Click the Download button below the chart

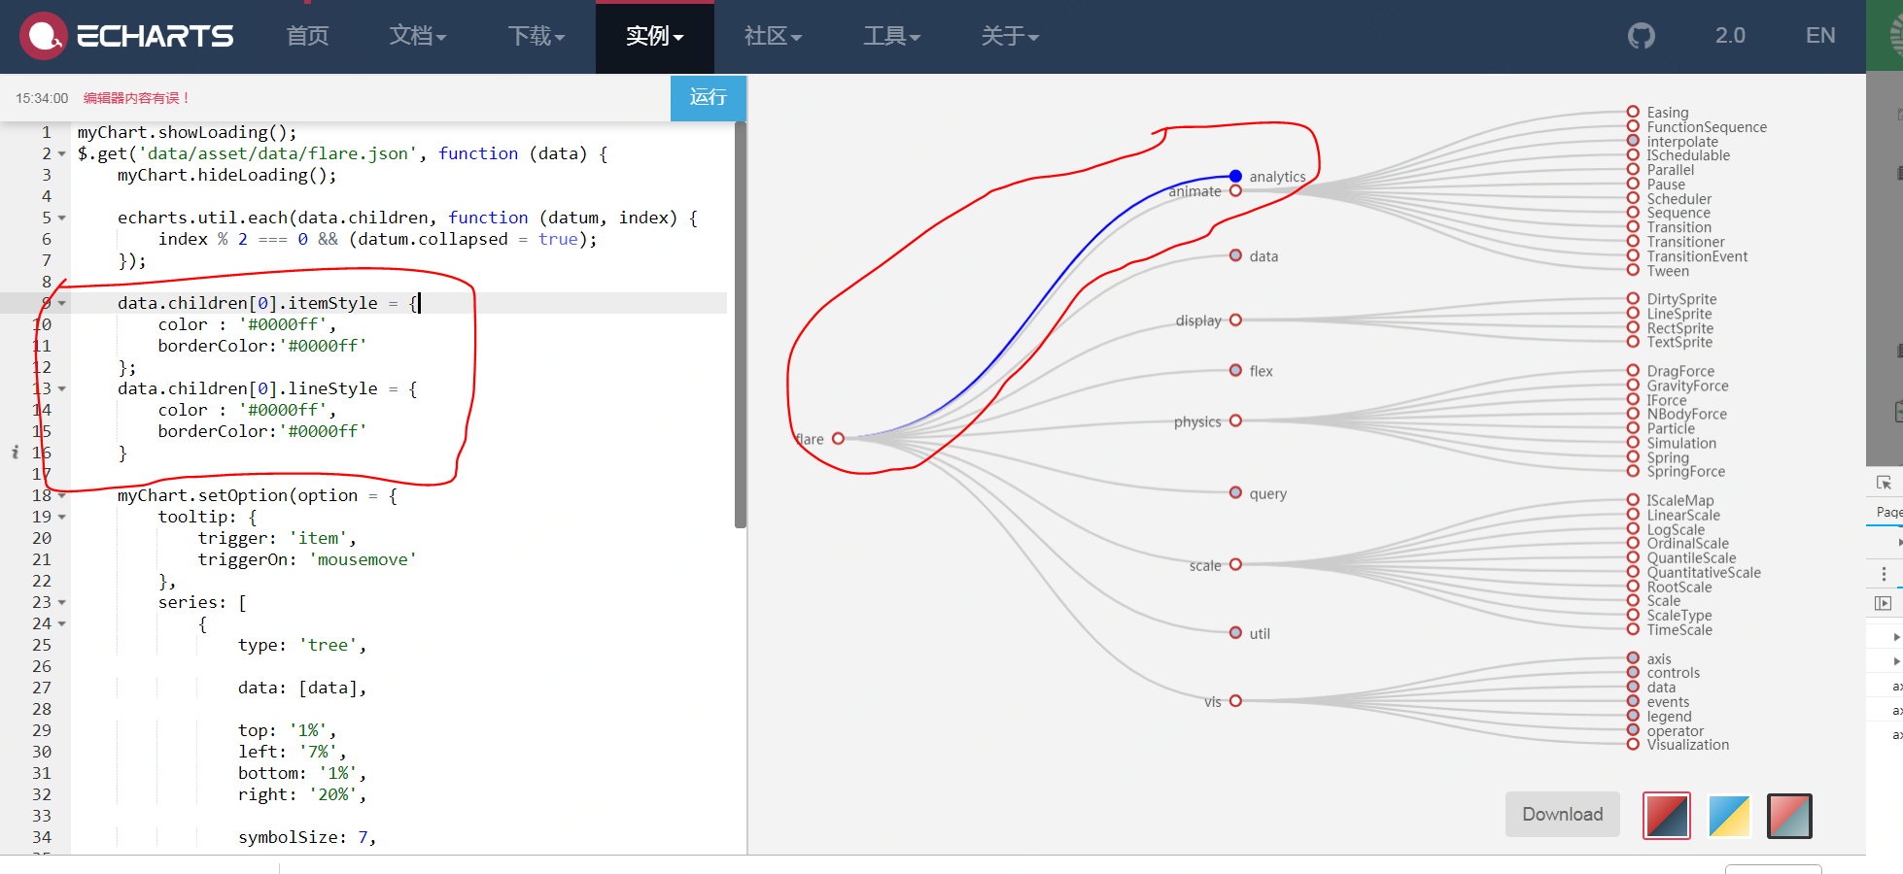tap(1562, 814)
